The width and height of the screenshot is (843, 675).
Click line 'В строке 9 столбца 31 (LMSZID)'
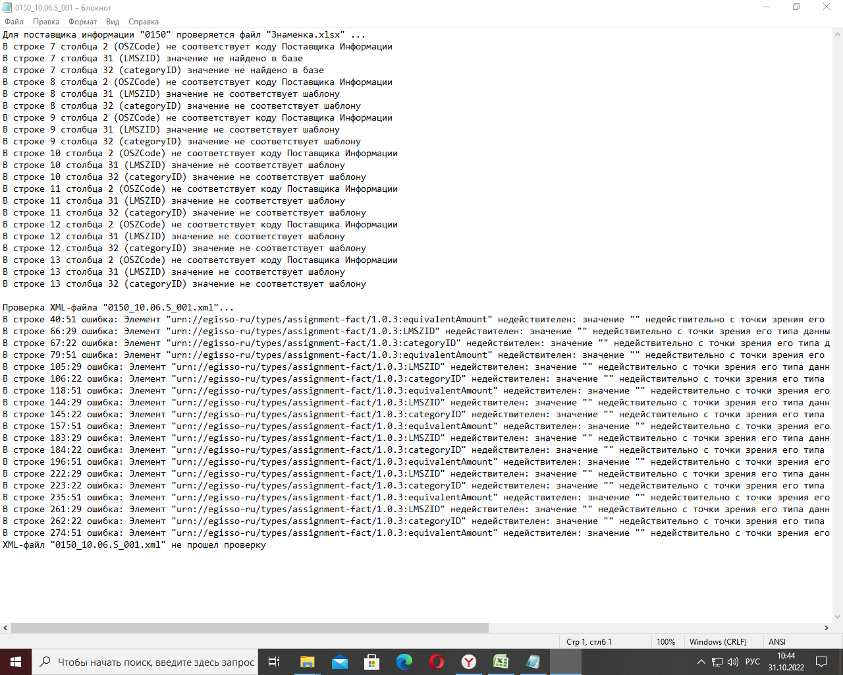tap(171, 130)
